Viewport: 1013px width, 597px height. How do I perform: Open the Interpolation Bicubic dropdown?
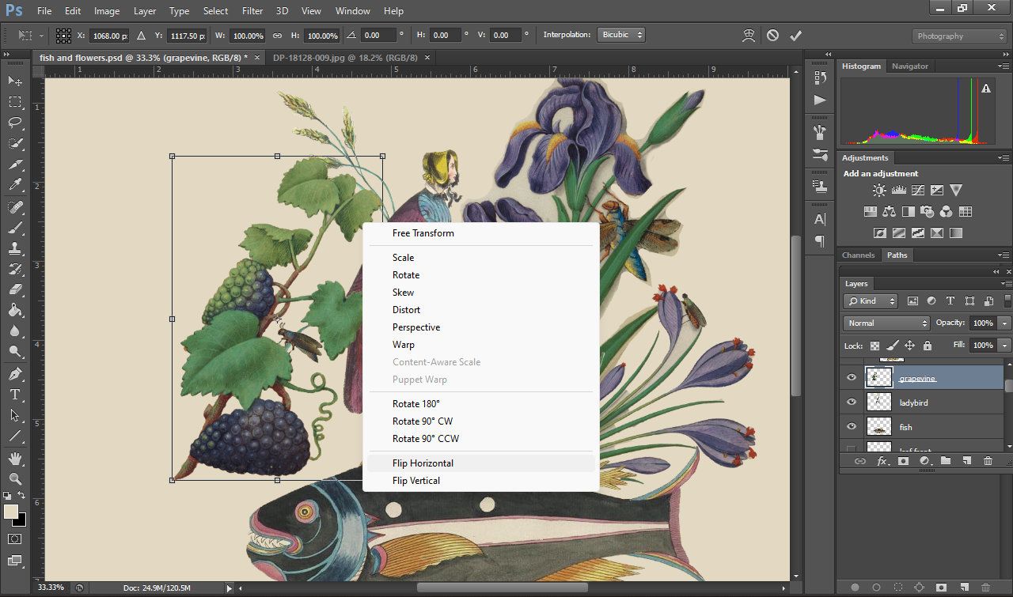[622, 35]
